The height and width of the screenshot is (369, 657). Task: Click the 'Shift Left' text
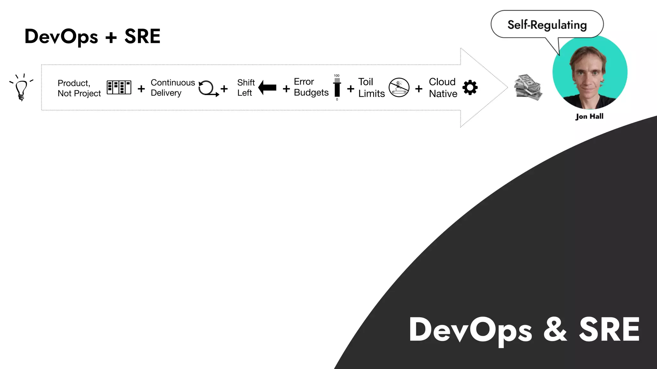pyautogui.click(x=246, y=87)
